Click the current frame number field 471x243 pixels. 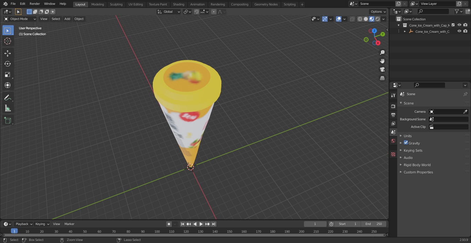pyautogui.click(x=315, y=224)
